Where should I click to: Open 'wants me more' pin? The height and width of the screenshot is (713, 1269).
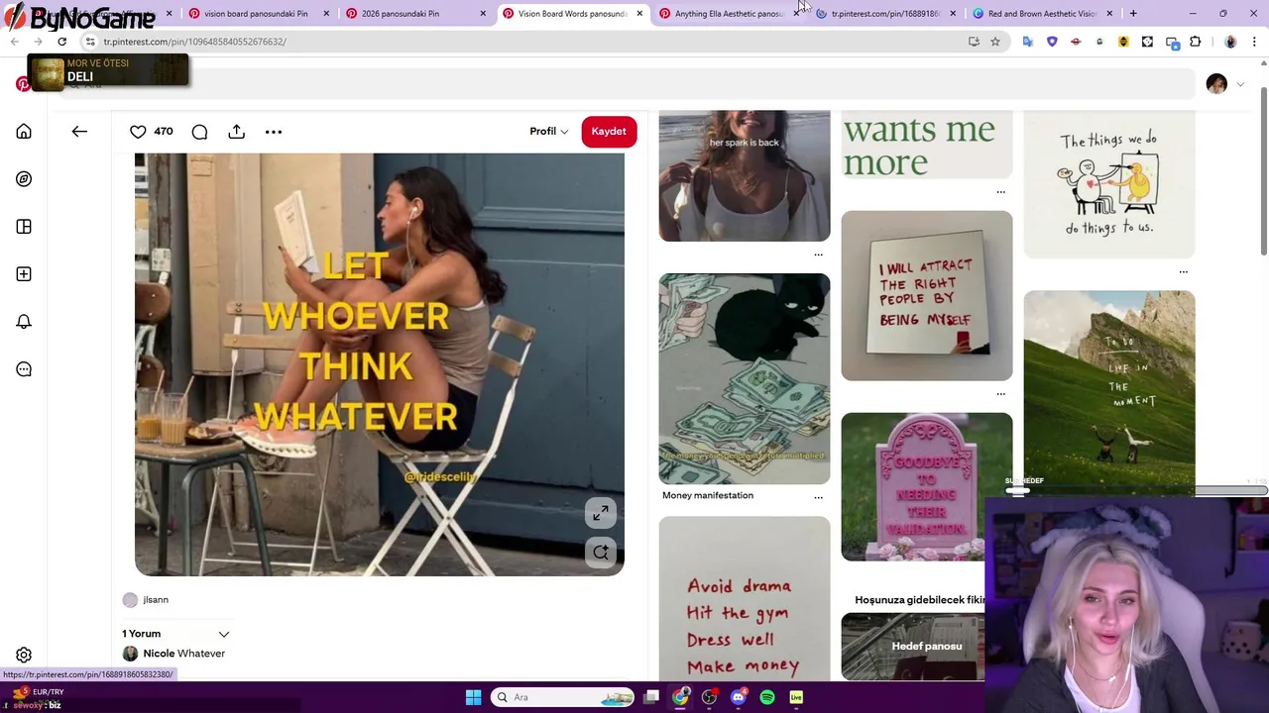click(x=927, y=145)
